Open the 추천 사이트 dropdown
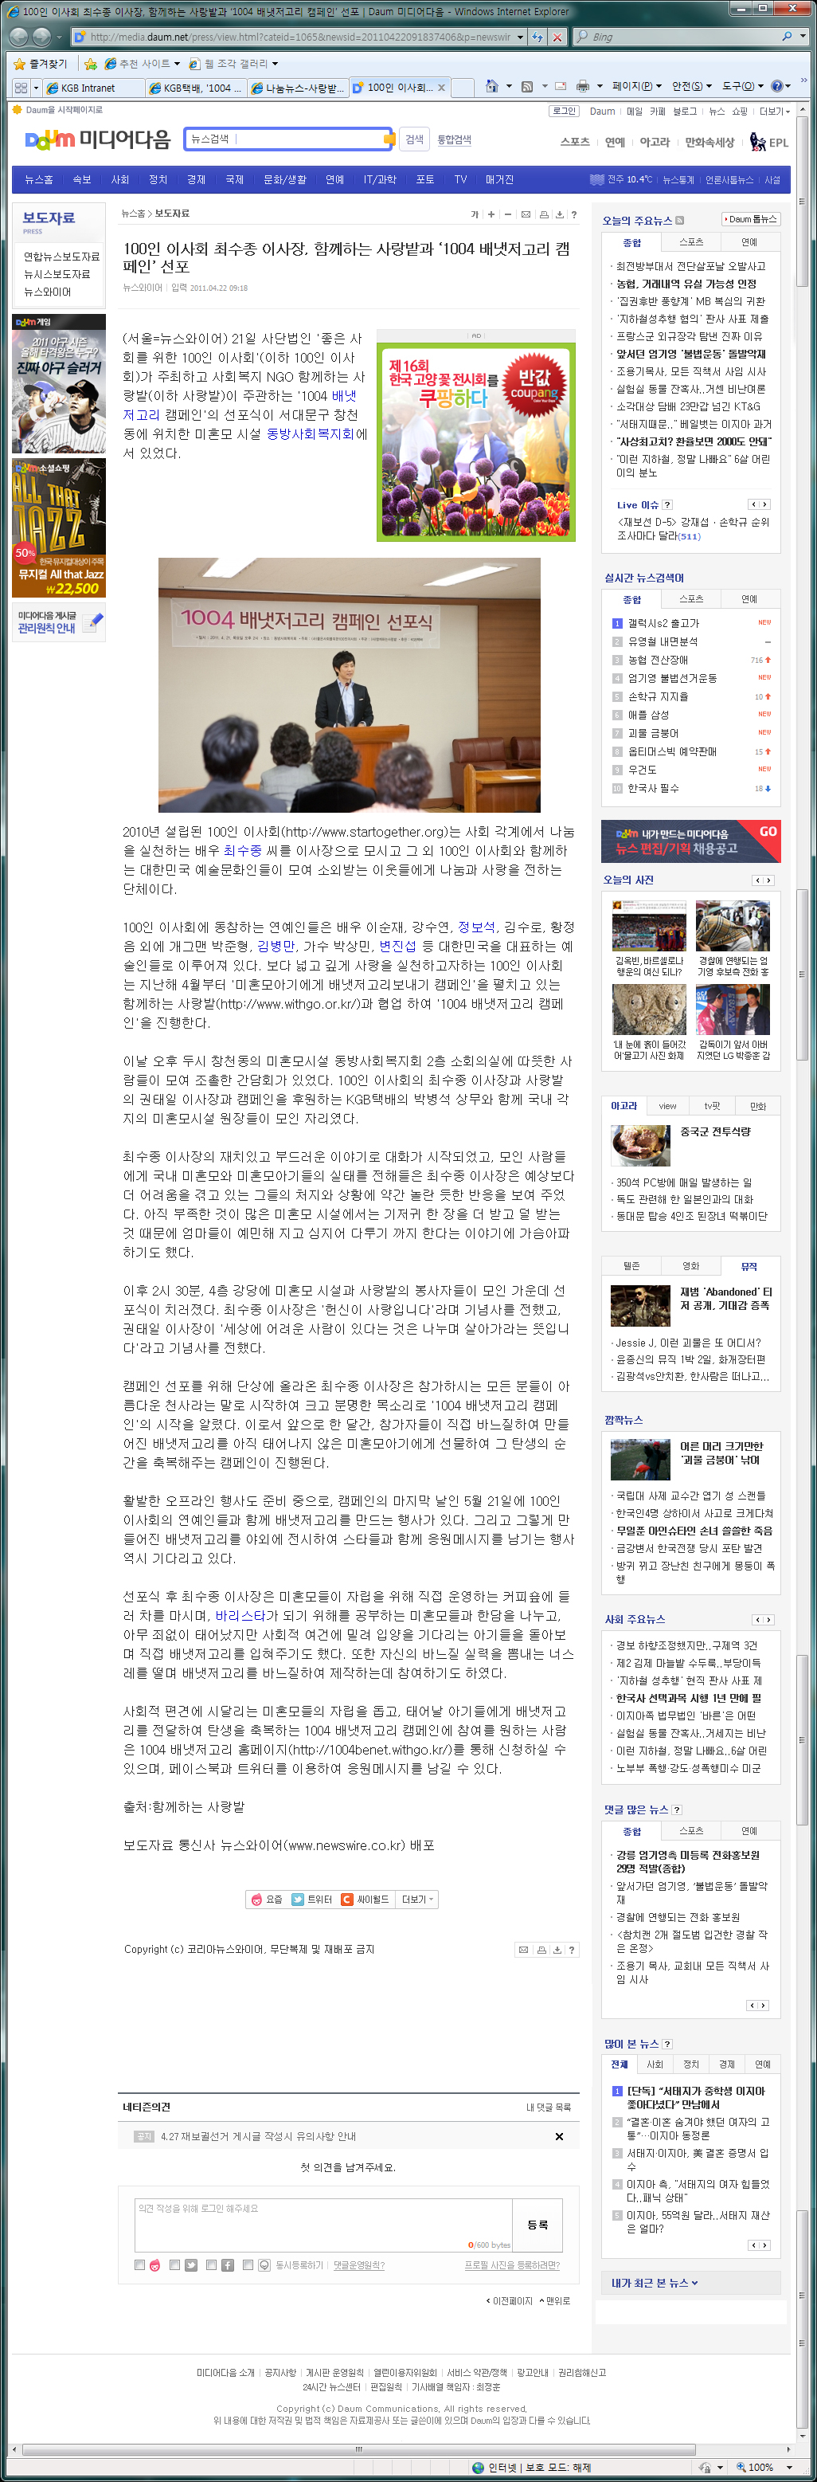 pos(143,64)
